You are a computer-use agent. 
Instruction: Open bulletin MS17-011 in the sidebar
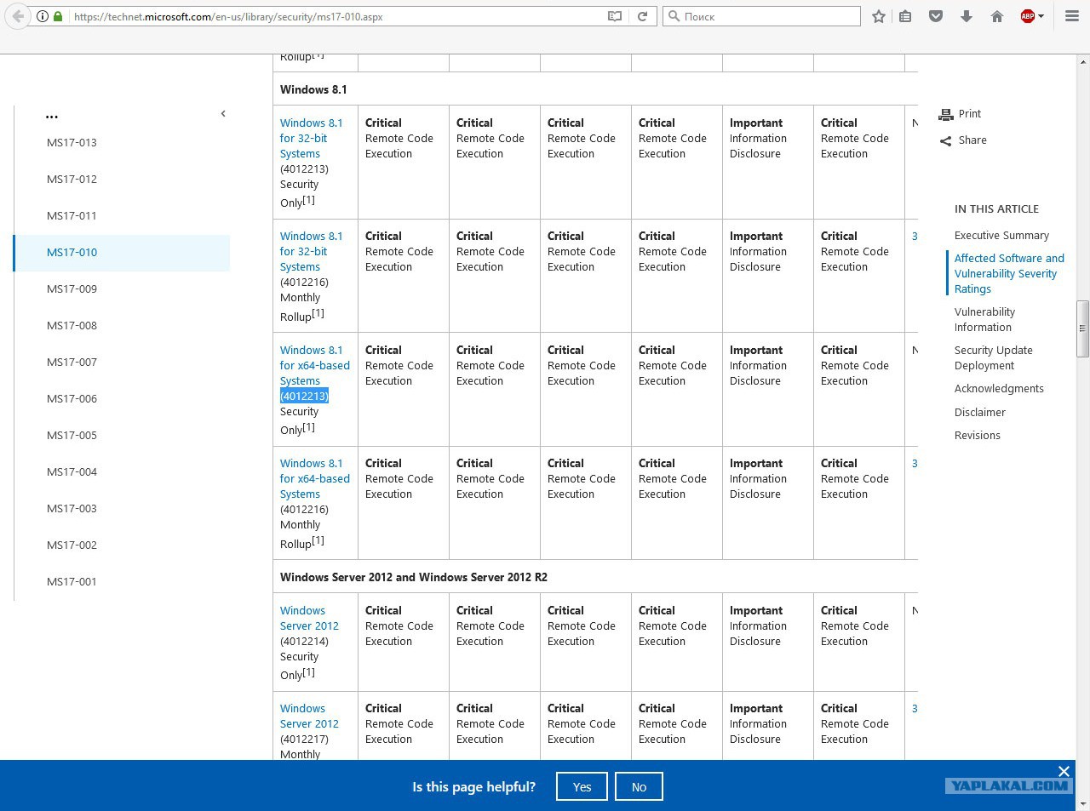pyautogui.click(x=72, y=215)
